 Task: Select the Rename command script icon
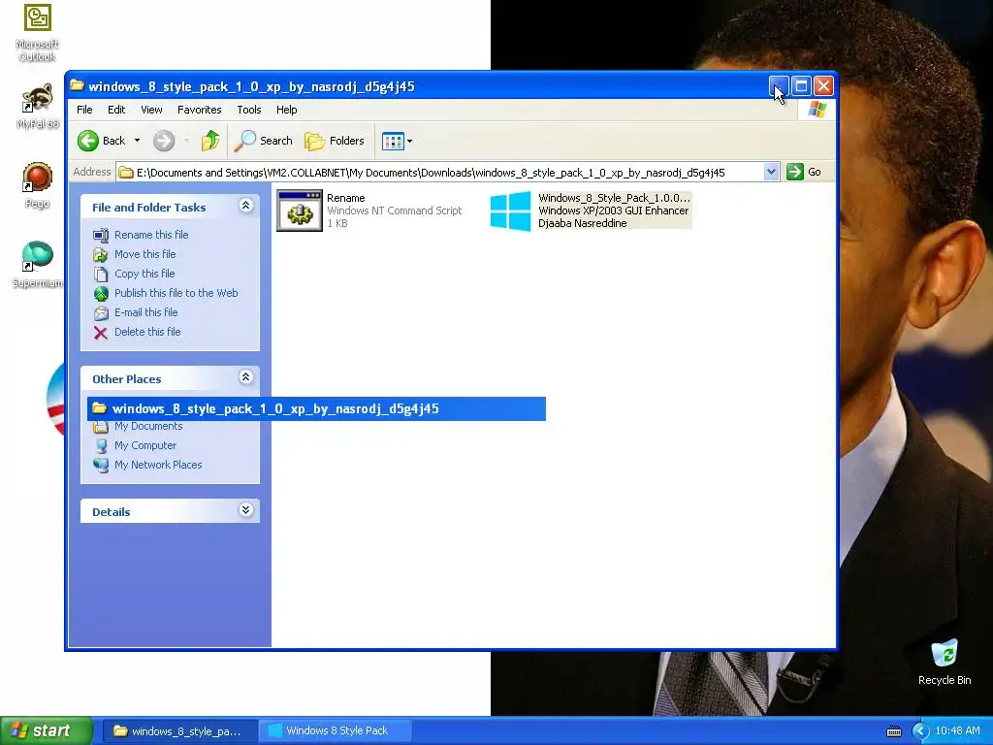300,211
